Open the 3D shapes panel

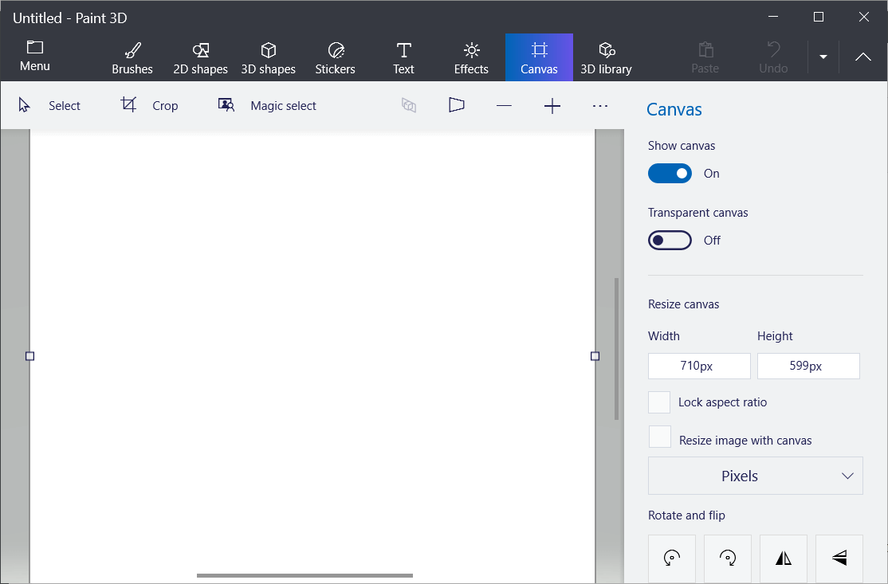click(268, 57)
